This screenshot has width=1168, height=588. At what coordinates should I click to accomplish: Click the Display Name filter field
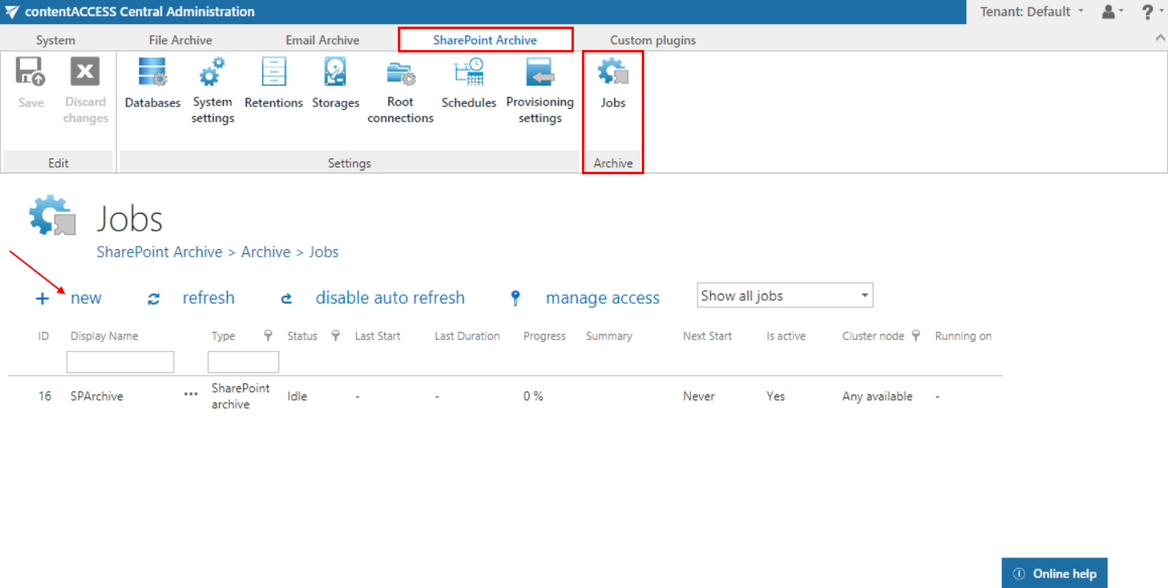point(120,362)
